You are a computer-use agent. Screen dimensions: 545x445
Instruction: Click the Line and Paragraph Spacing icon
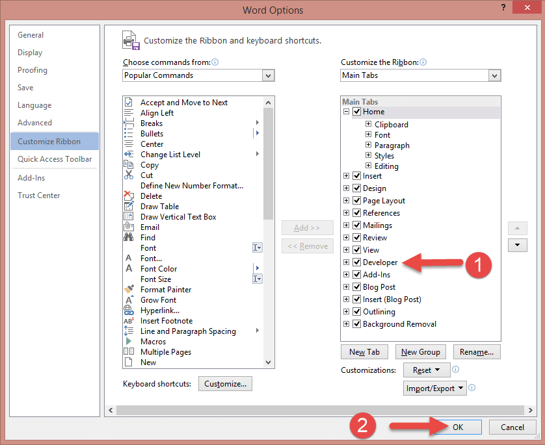pyautogui.click(x=129, y=331)
